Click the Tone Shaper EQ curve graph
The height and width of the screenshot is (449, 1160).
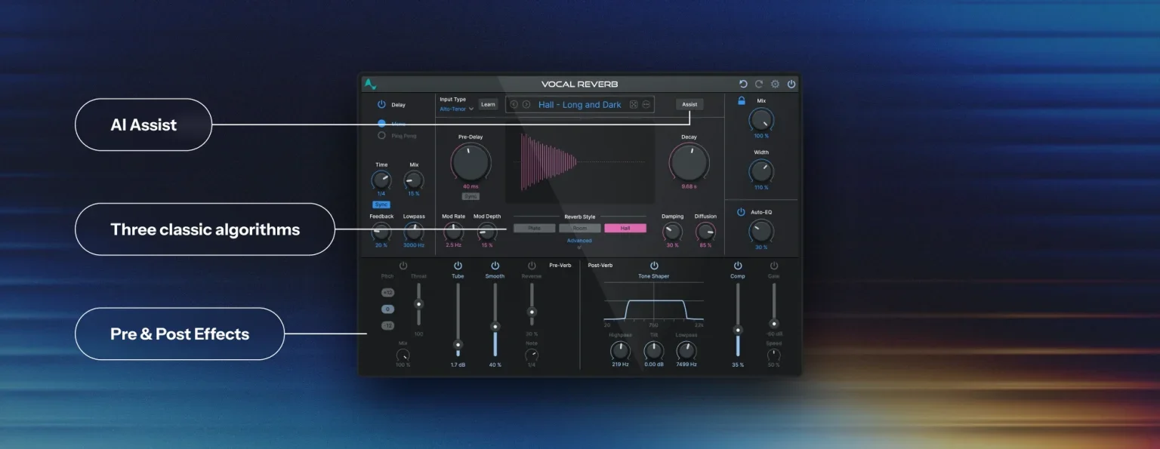point(654,302)
